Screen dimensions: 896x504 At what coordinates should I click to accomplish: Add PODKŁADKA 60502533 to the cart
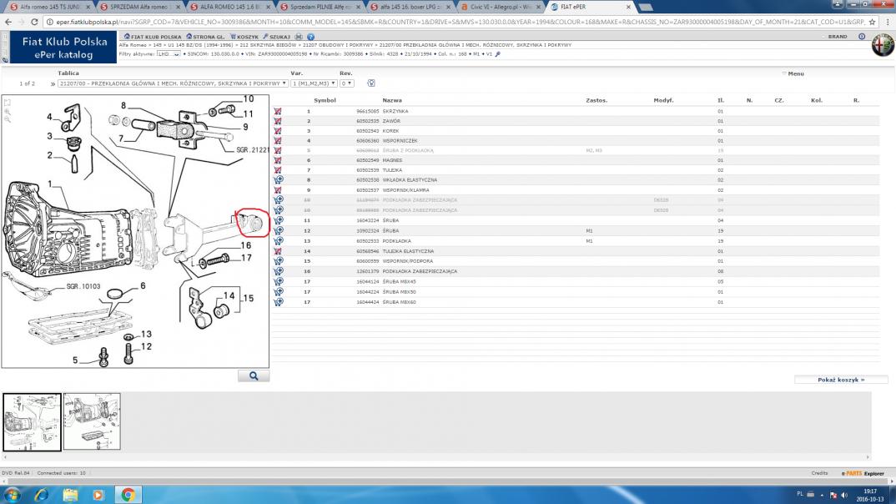pos(279,241)
